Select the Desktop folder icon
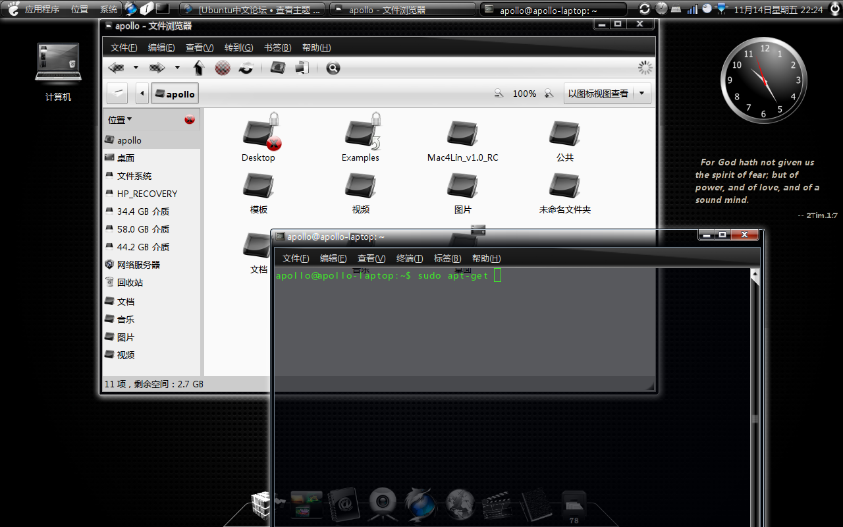This screenshot has width=843, height=527. (259, 138)
